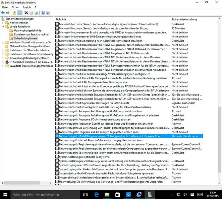This screenshot has height=199, width=222.
Task: Expand Richtlinien für Softwareeinschränkung node
Action: pos(3,54)
